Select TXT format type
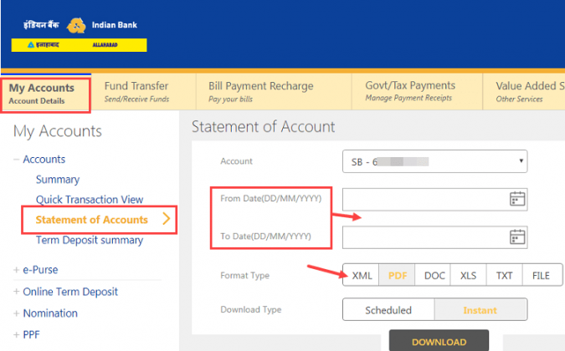Screen dimensions: 565x351 (505, 276)
